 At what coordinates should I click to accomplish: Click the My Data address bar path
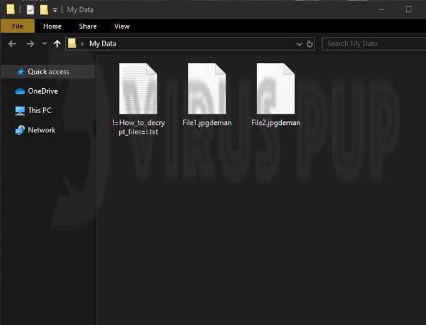pos(103,44)
